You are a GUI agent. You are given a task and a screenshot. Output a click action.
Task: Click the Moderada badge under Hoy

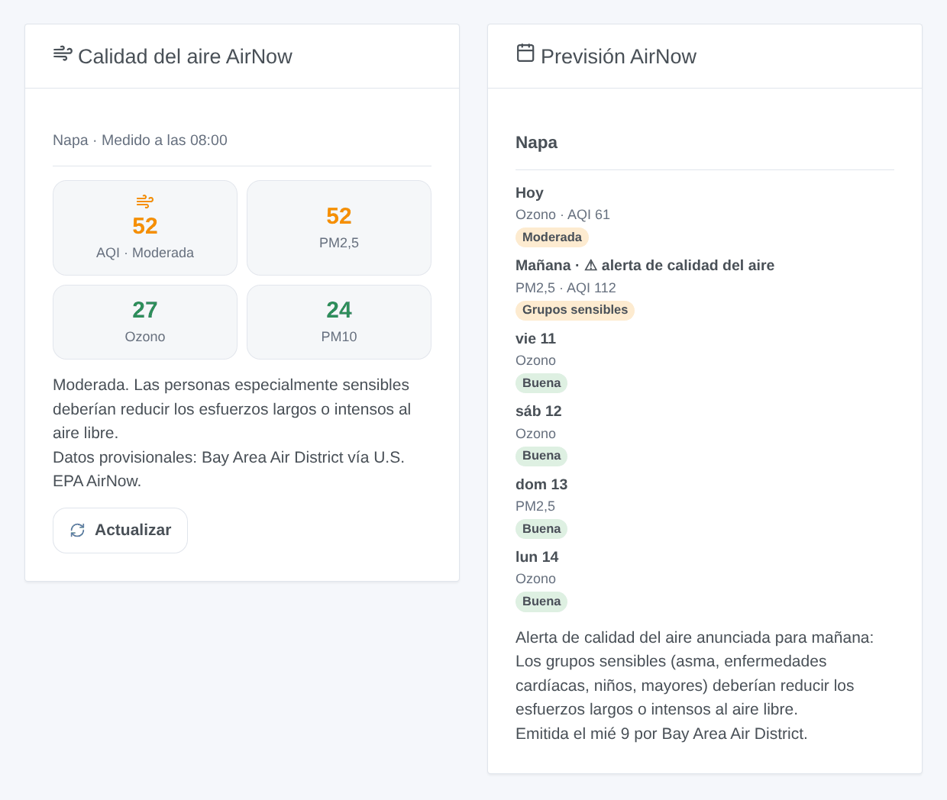(552, 237)
